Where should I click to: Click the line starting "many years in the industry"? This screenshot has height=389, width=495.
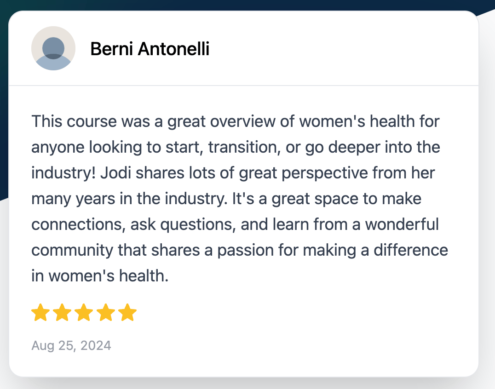226,199
